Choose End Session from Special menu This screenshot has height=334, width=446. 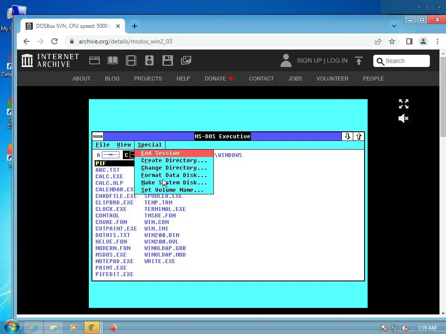(x=174, y=153)
